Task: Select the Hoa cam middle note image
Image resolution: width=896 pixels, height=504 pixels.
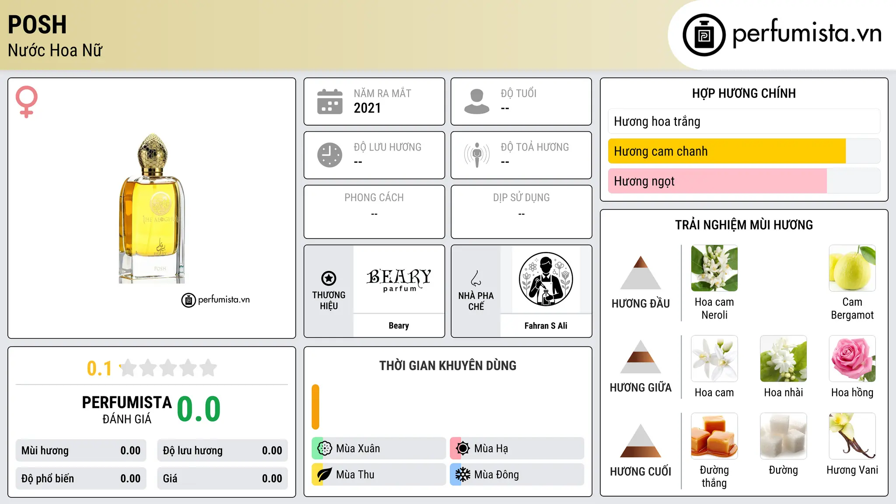Action: click(x=714, y=359)
